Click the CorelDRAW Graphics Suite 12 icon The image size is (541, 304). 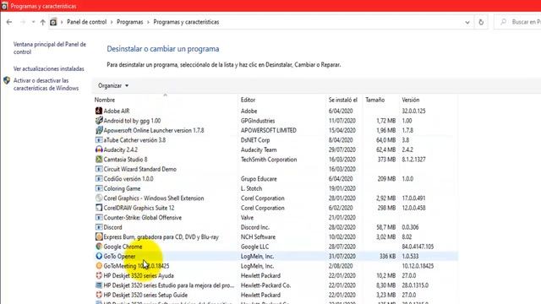point(99,208)
